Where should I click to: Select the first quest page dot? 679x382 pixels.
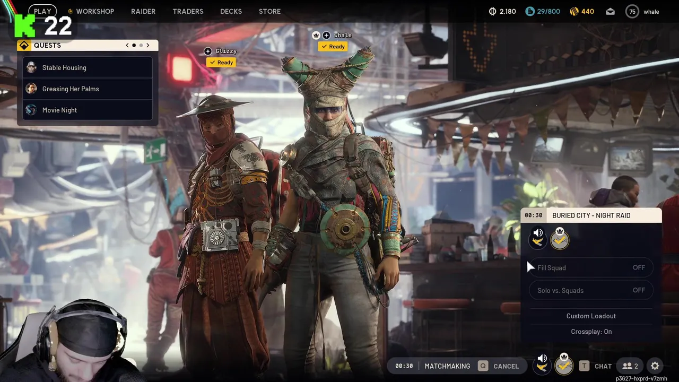134,45
